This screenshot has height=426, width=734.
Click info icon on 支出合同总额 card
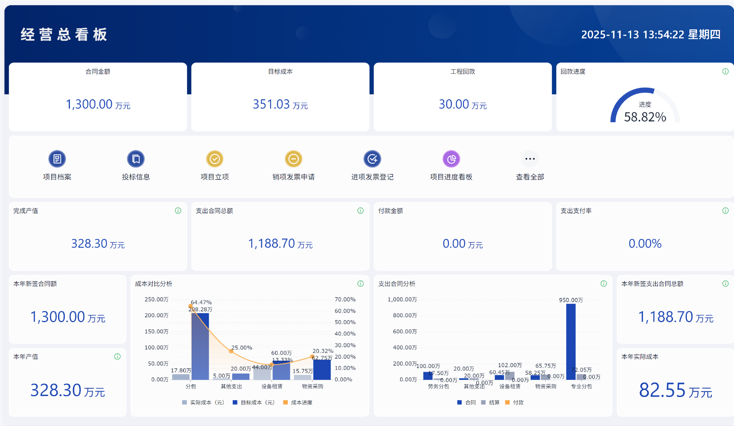coord(360,211)
